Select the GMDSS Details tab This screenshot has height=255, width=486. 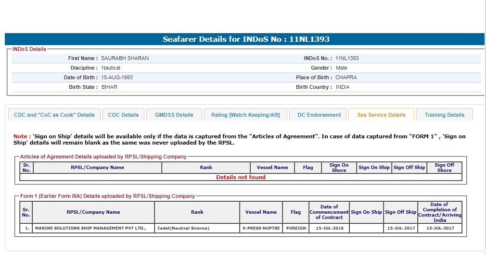174,115
